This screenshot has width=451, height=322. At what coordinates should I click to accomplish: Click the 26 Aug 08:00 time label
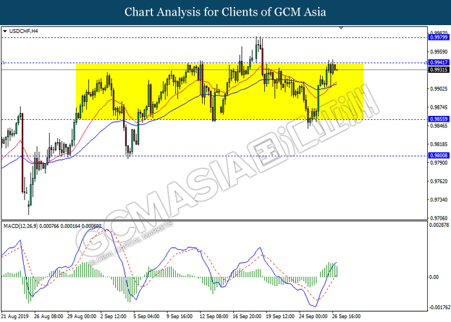click(x=48, y=316)
